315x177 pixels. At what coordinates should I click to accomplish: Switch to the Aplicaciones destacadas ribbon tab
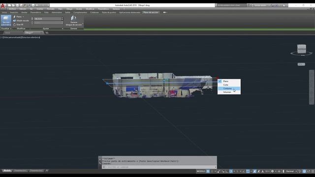(x=130, y=12)
